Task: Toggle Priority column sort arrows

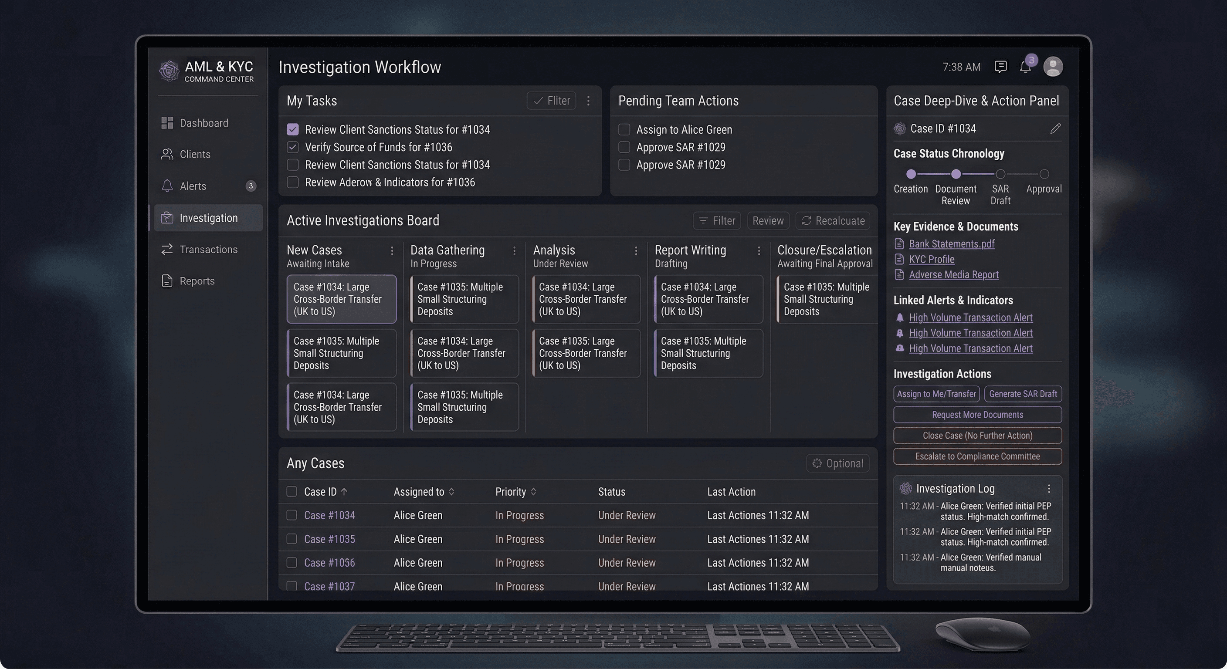Action: pyautogui.click(x=533, y=492)
